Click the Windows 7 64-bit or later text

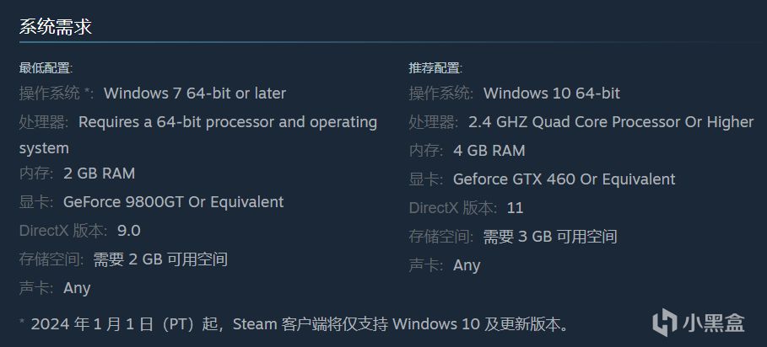(x=194, y=93)
